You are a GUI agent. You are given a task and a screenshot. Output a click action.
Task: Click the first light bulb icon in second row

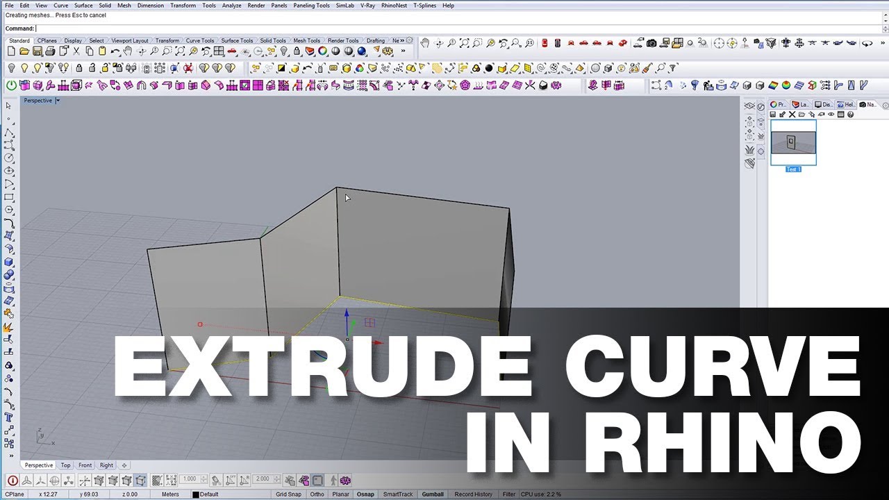[11, 68]
